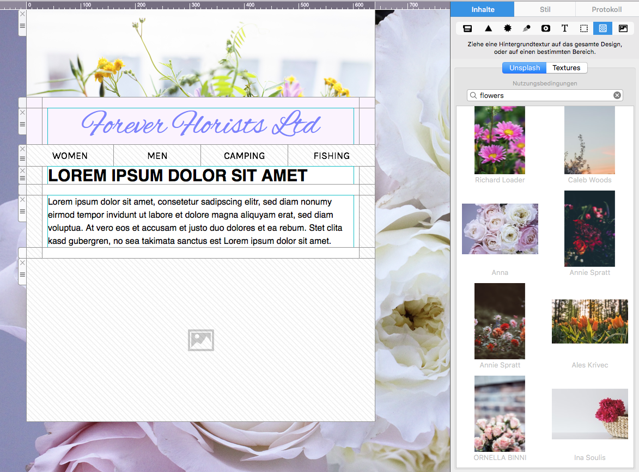
Task: Select the flower header image in the design
Action: [200, 53]
